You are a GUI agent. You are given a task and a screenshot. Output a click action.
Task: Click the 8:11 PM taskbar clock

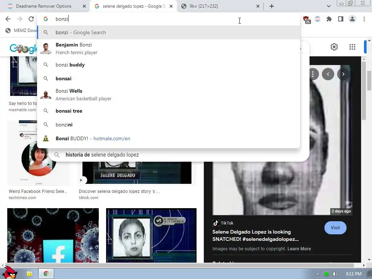point(353,274)
